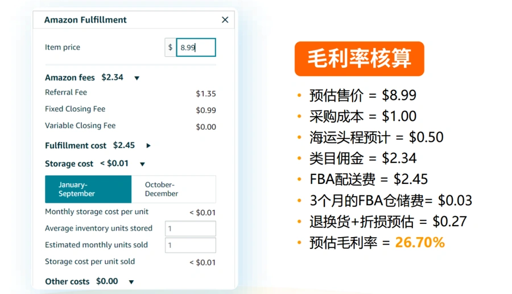The width and height of the screenshot is (512, 294).
Task: Click the 采购成本 = $1.00 line
Action: click(363, 116)
